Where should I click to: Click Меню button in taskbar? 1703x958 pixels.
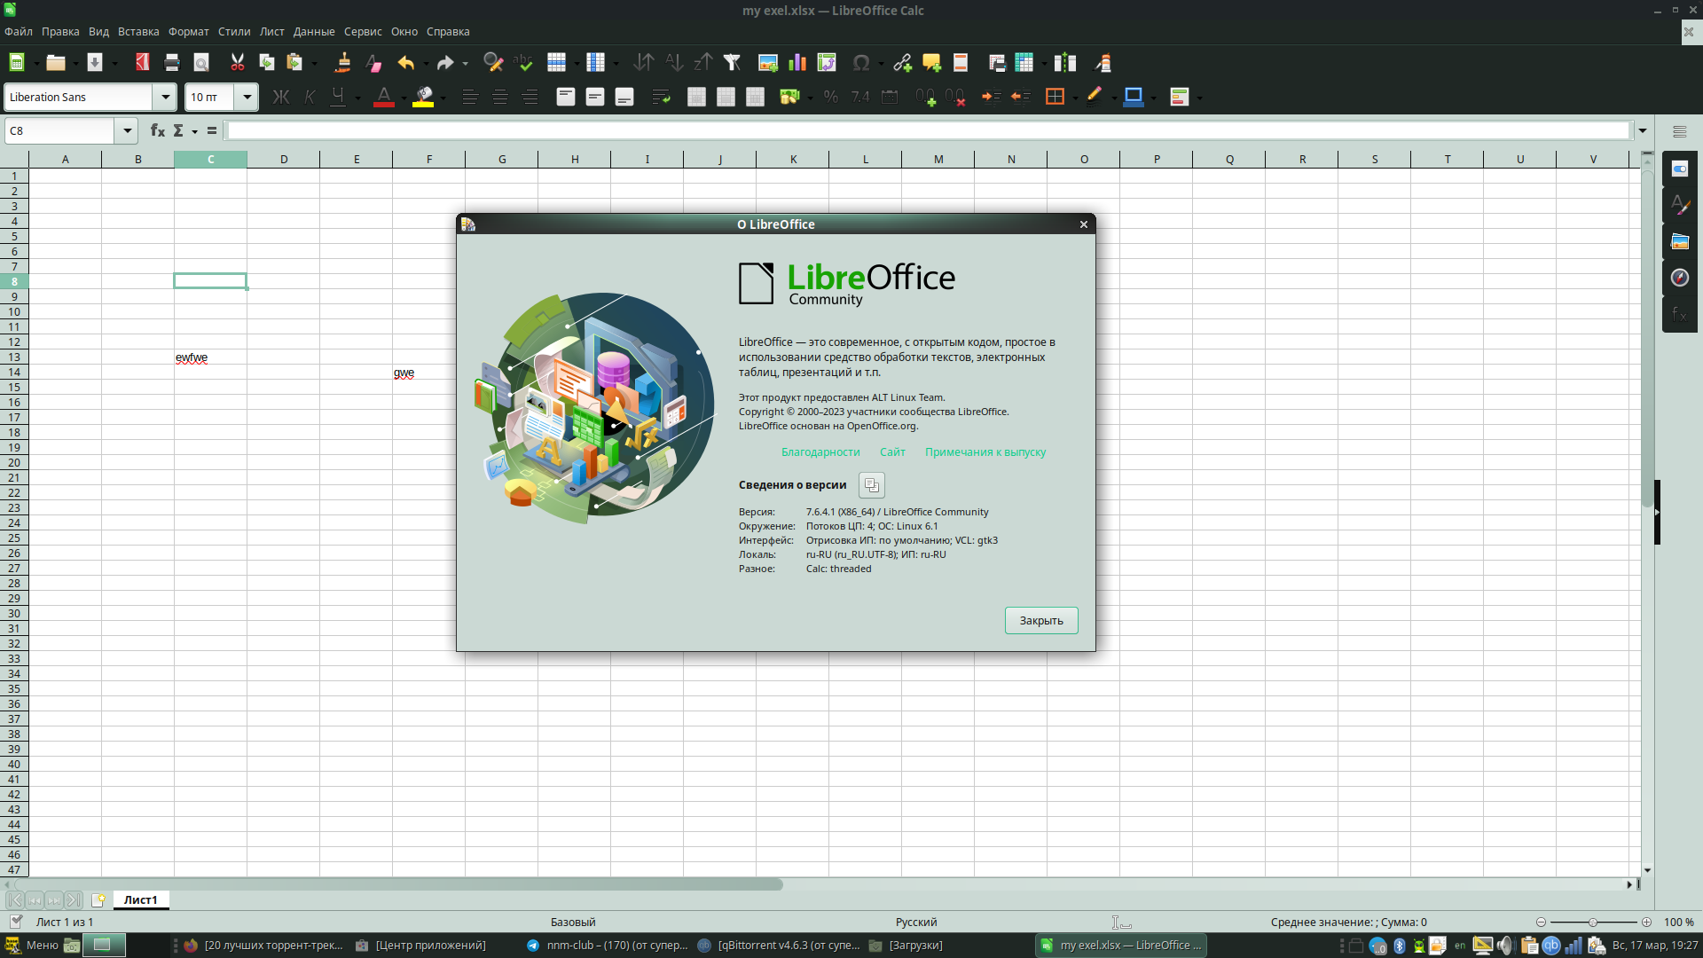(x=32, y=945)
